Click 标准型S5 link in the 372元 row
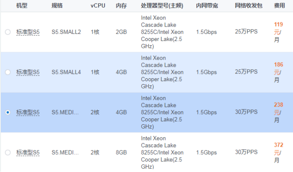Viewport: 293px width, 172px height. (x=28, y=152)
